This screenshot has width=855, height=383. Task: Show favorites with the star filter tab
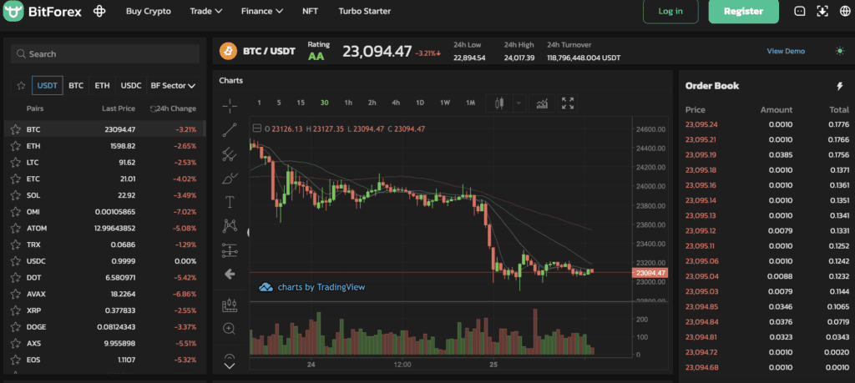coord(21,86)
